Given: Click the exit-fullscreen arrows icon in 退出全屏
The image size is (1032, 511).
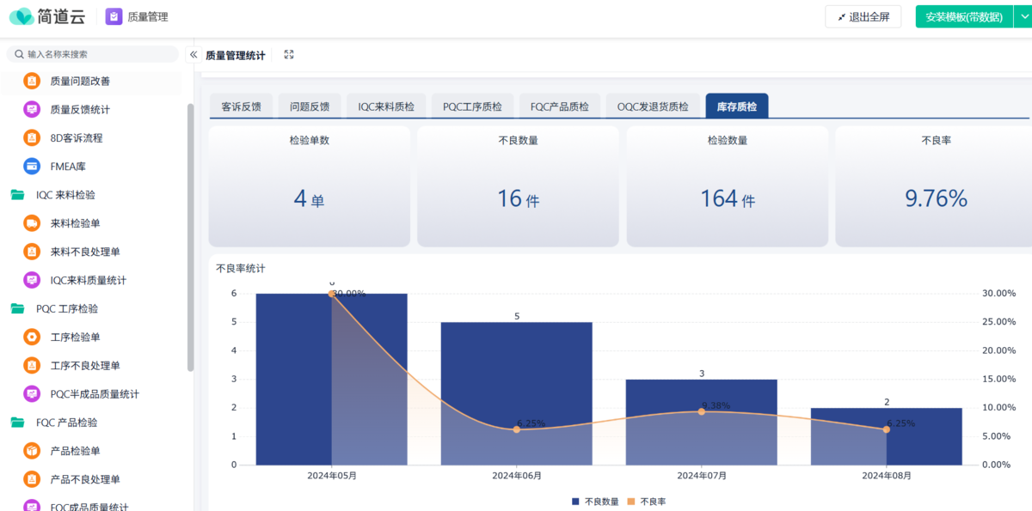Looking at the screenshot, I should [841, 17].
